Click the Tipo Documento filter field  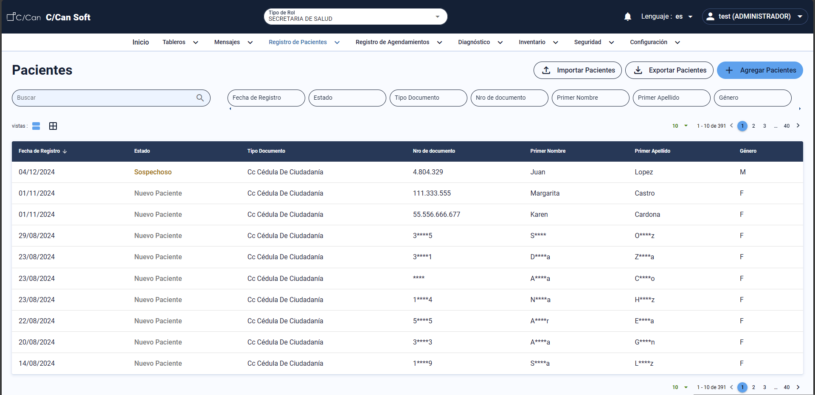click(x=428, y=98)
